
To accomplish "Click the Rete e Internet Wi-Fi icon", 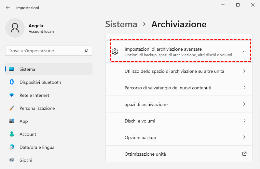I will click(x=12, y=95).
